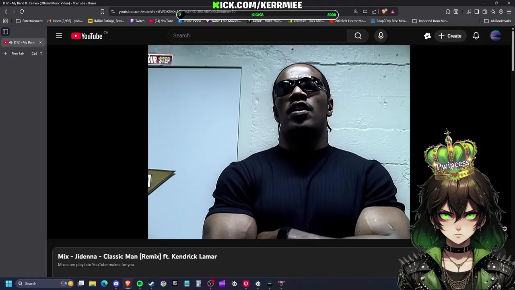Open the Brave VPN shield icon
The image size is (515, 290).
pyautogui.click(x=501, y=12)
